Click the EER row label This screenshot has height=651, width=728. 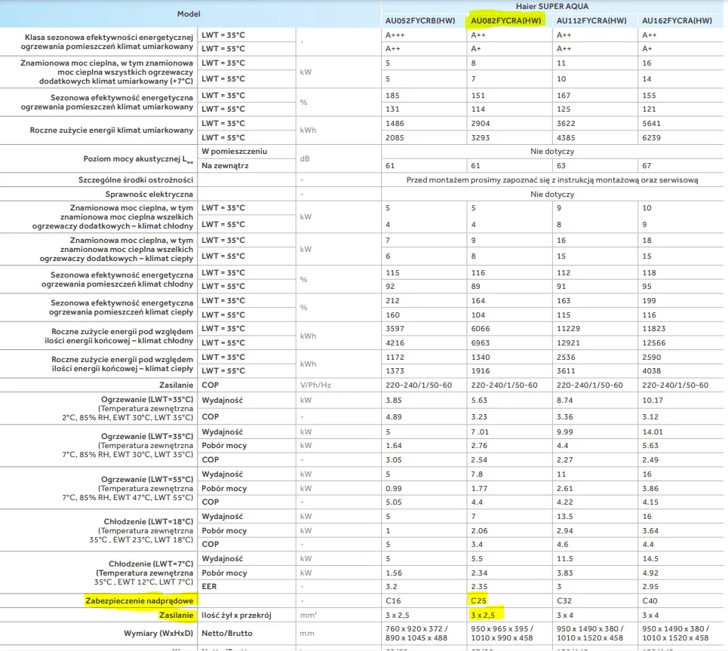[x=210, y=586]
